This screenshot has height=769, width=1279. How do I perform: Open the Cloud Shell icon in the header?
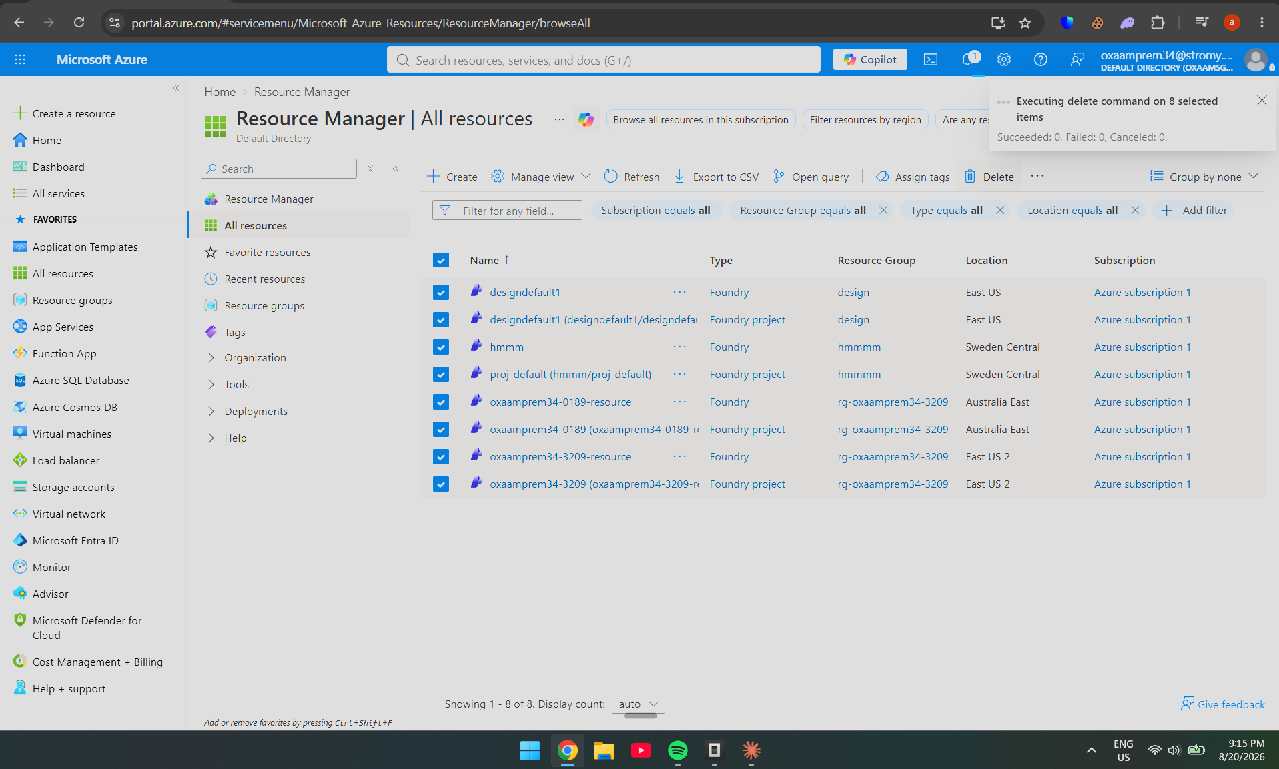pyautogui.click(x=930, y=60)
